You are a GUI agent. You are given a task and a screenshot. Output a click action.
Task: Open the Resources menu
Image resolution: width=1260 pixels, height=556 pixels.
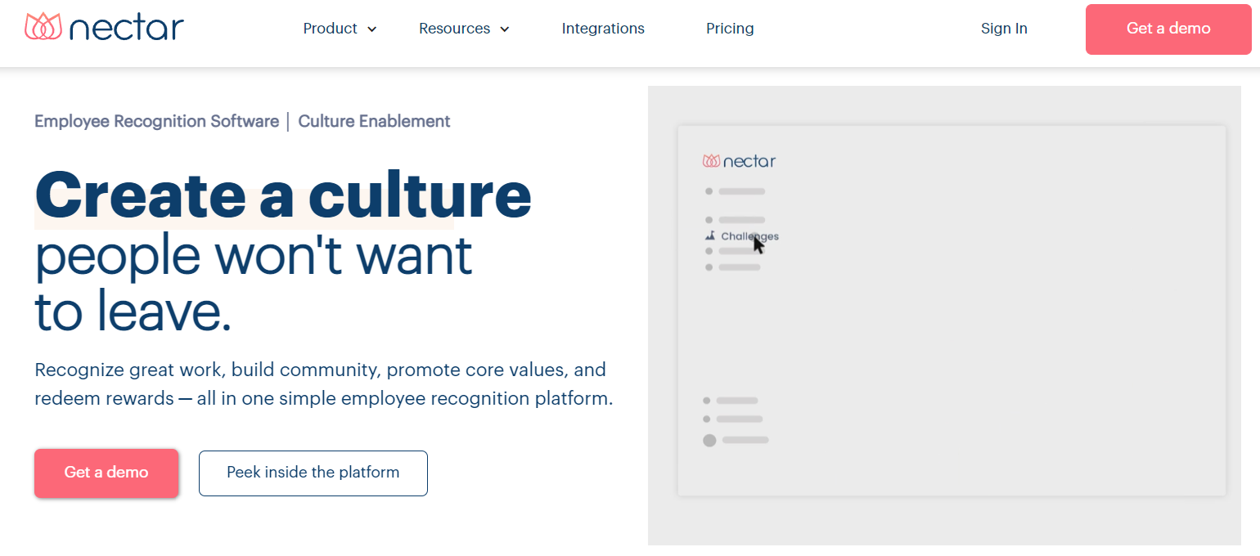click(x=454, y=29)
